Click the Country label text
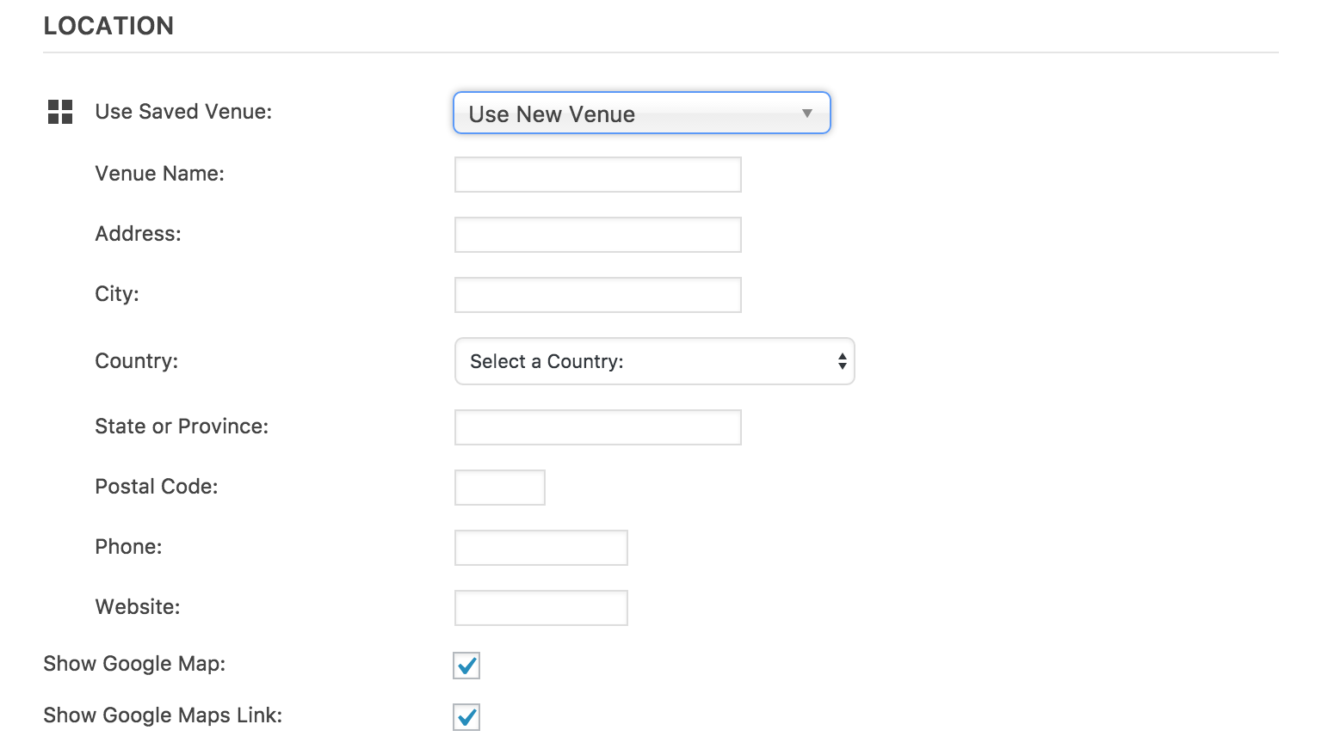The image size is (1334, 755). [136, 361]
